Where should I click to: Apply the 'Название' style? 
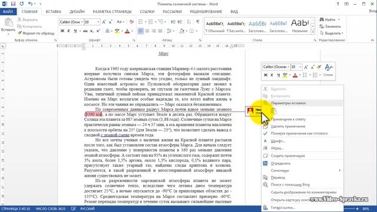[x=300, y=26]
